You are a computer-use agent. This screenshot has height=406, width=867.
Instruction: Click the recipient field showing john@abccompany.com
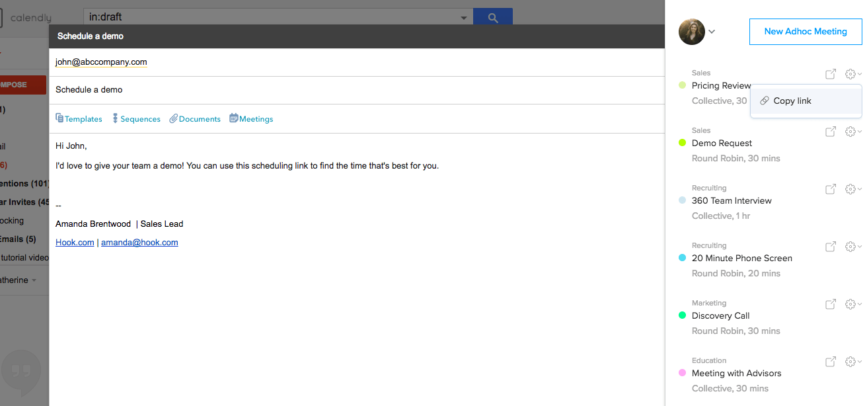[101, 61]
